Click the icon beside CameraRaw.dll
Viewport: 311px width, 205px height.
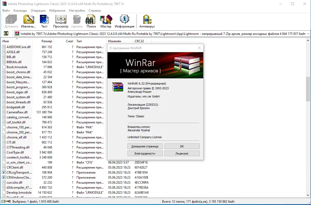pyautogui.click(x=4, y=112)
